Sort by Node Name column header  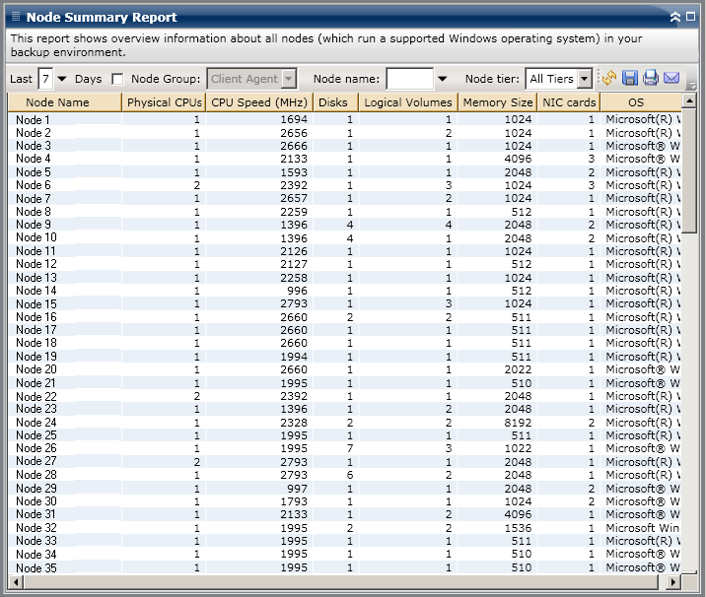(x=65, y=102)
